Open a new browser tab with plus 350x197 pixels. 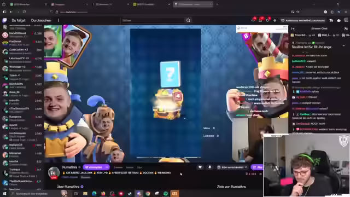coord(217,4)
